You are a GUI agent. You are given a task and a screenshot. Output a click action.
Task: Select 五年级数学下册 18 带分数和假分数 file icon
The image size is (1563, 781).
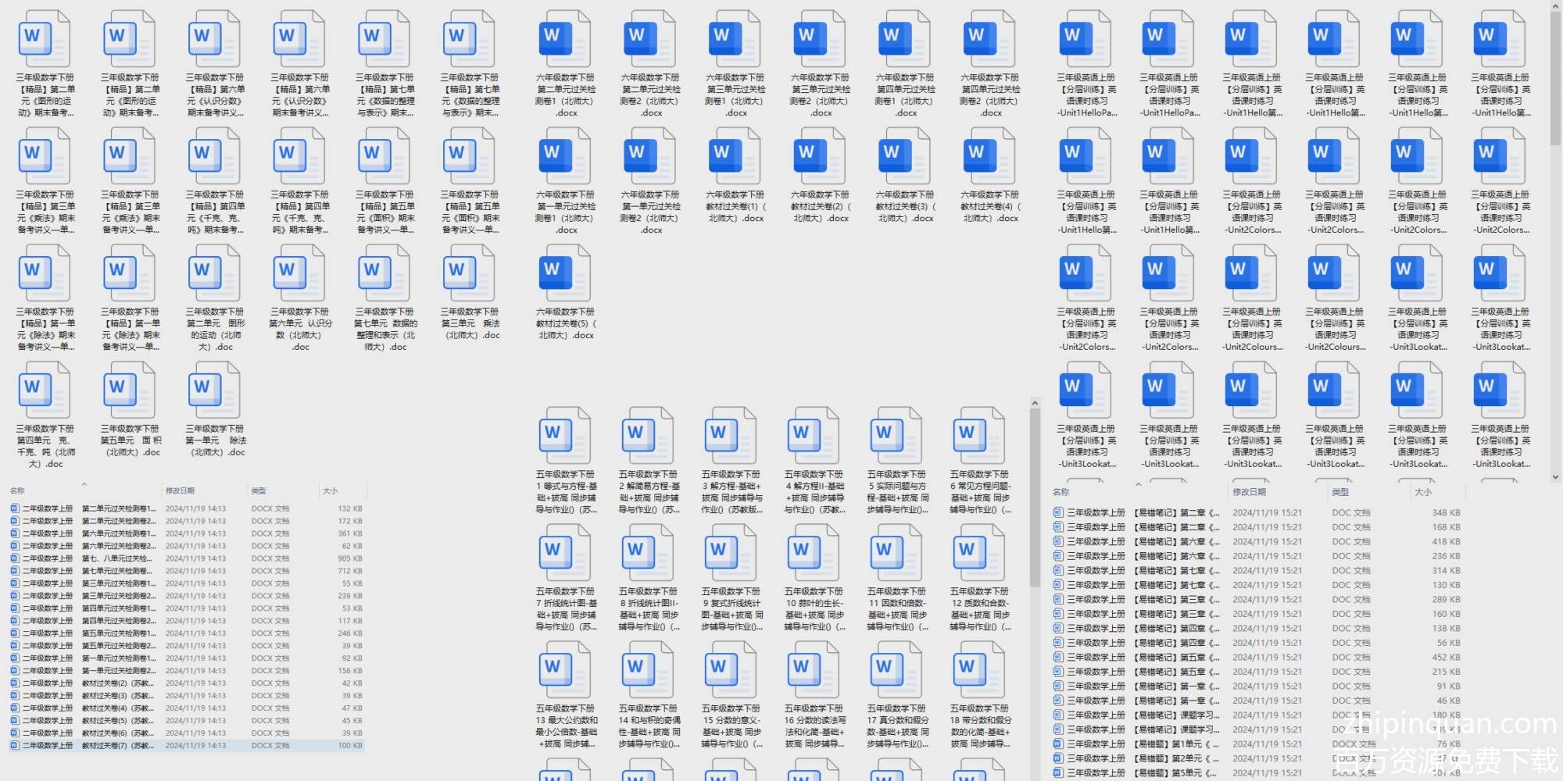(x=979, y=669)
